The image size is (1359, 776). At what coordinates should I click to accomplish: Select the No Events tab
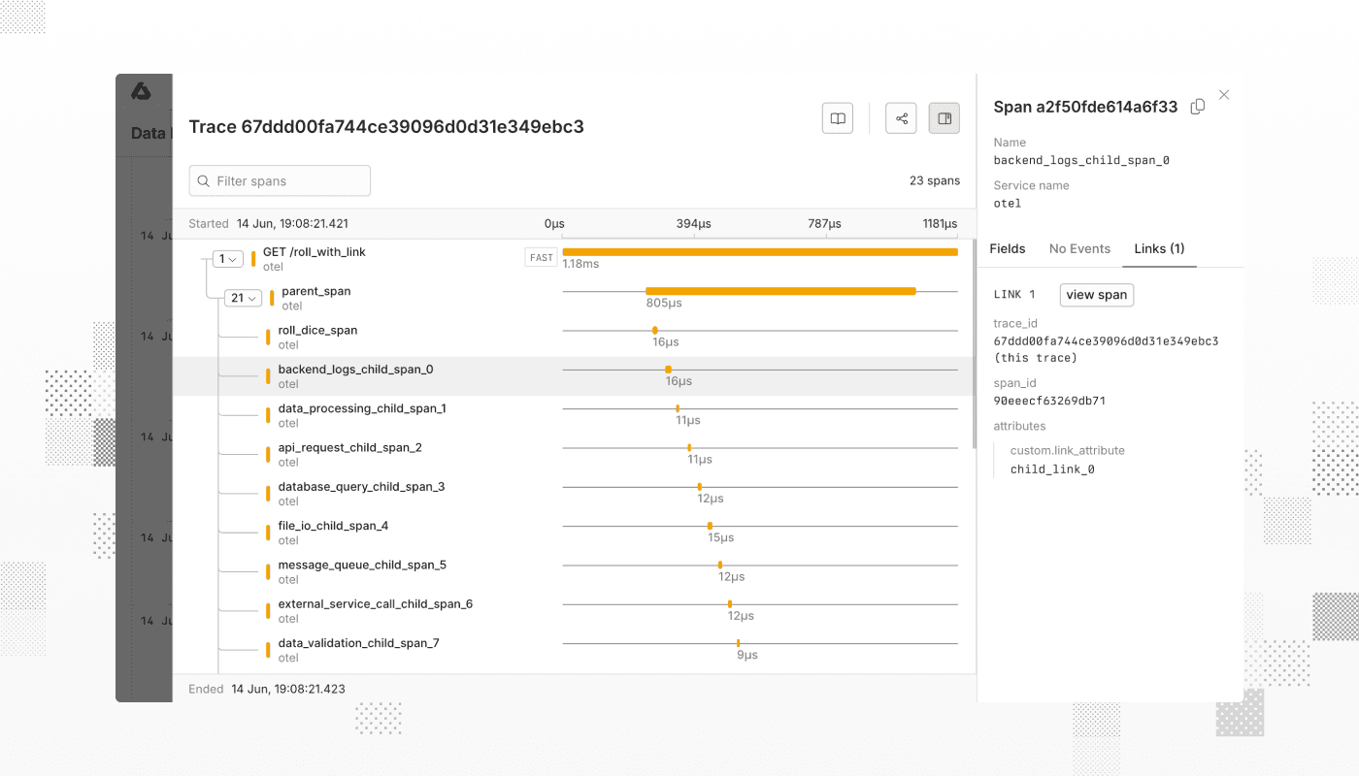(x=1079, y=248)
